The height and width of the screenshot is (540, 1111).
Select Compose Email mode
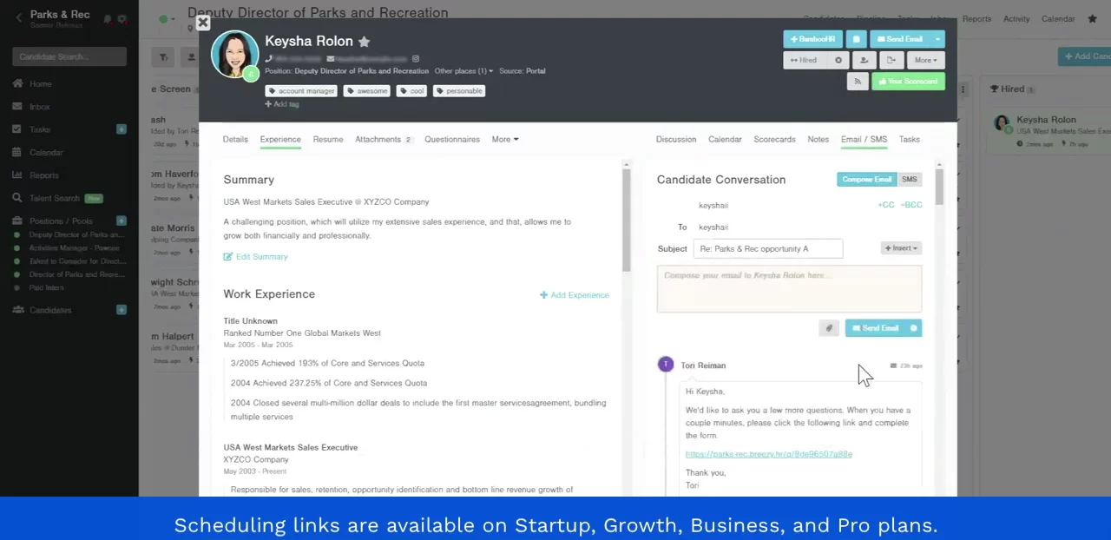click(x=866, y=180)
